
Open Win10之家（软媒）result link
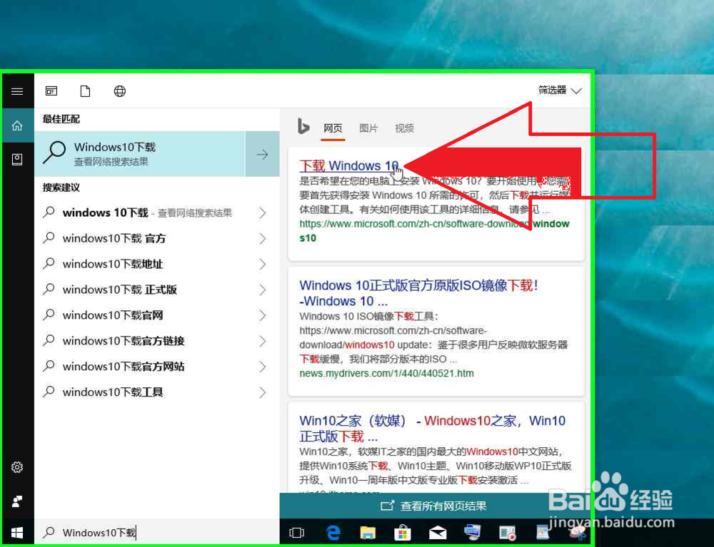coord(432,429)
